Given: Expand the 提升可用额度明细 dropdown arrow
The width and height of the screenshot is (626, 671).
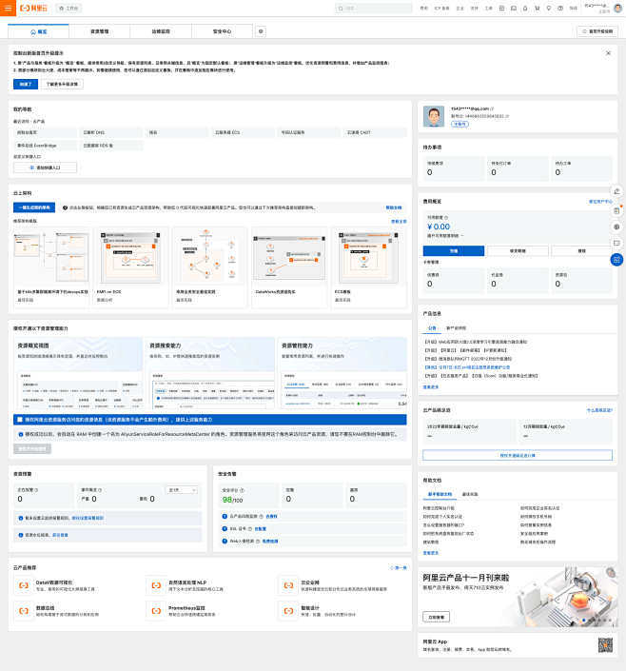Looking at the screenshot, I should pyautogui.click(x=461, y=236).
